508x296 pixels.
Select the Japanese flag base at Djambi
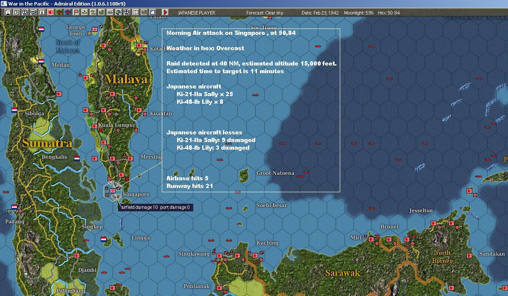(77, 256)
